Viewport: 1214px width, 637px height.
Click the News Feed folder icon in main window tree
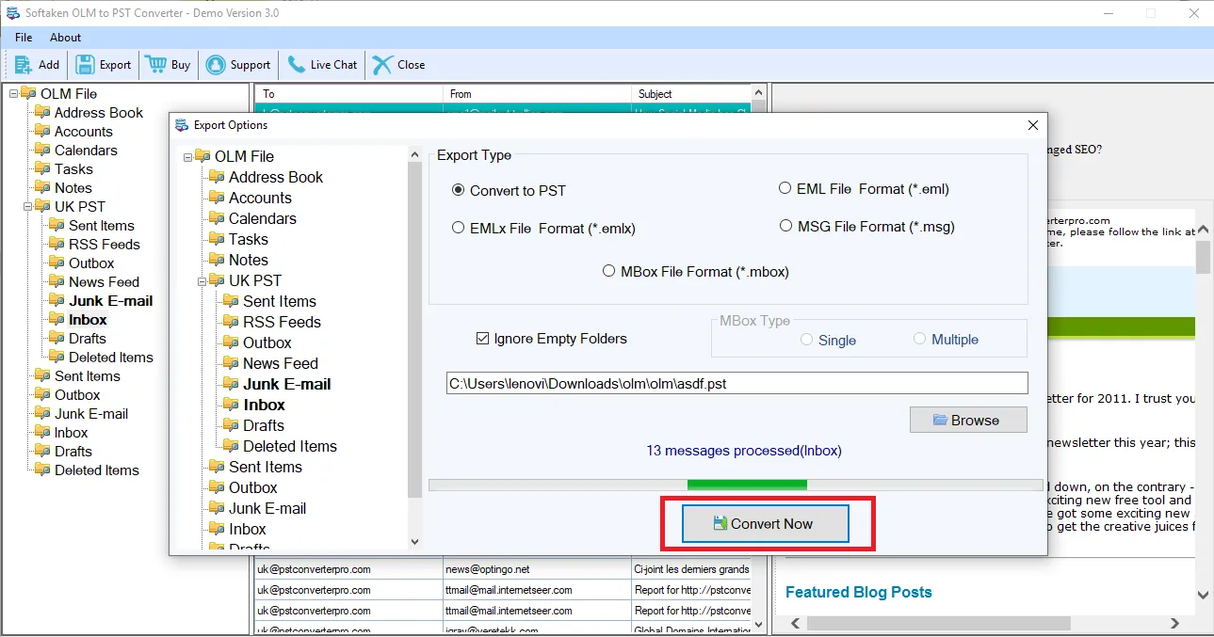pyautogui.click(x=57, y=282)
